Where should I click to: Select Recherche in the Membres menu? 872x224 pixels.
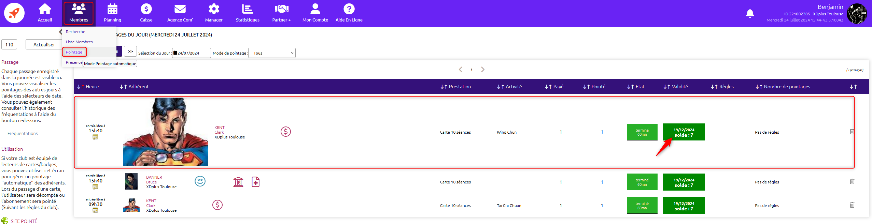pos(75,32)
